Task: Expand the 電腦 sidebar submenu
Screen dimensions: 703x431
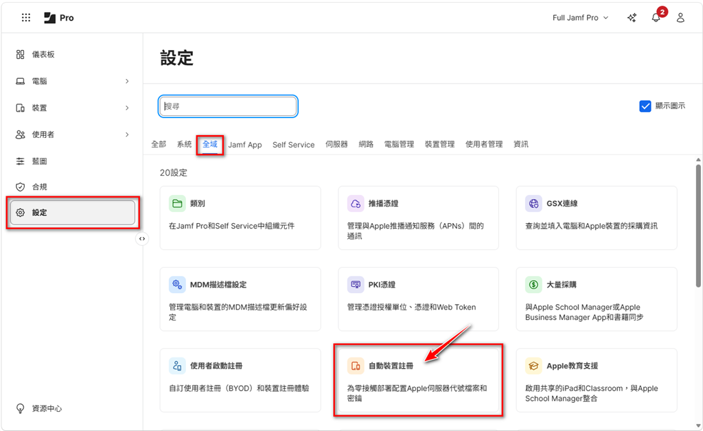Action: (127, 81)
